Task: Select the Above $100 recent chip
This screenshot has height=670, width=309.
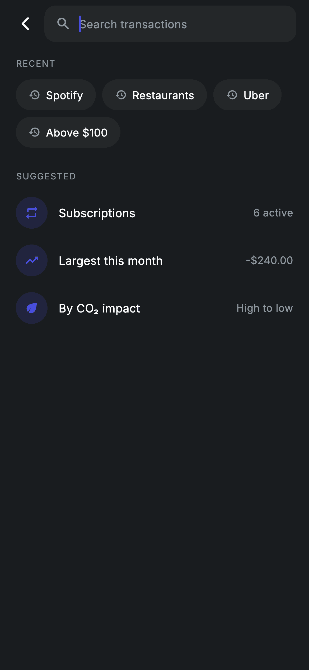Action: tap(68, 132)
